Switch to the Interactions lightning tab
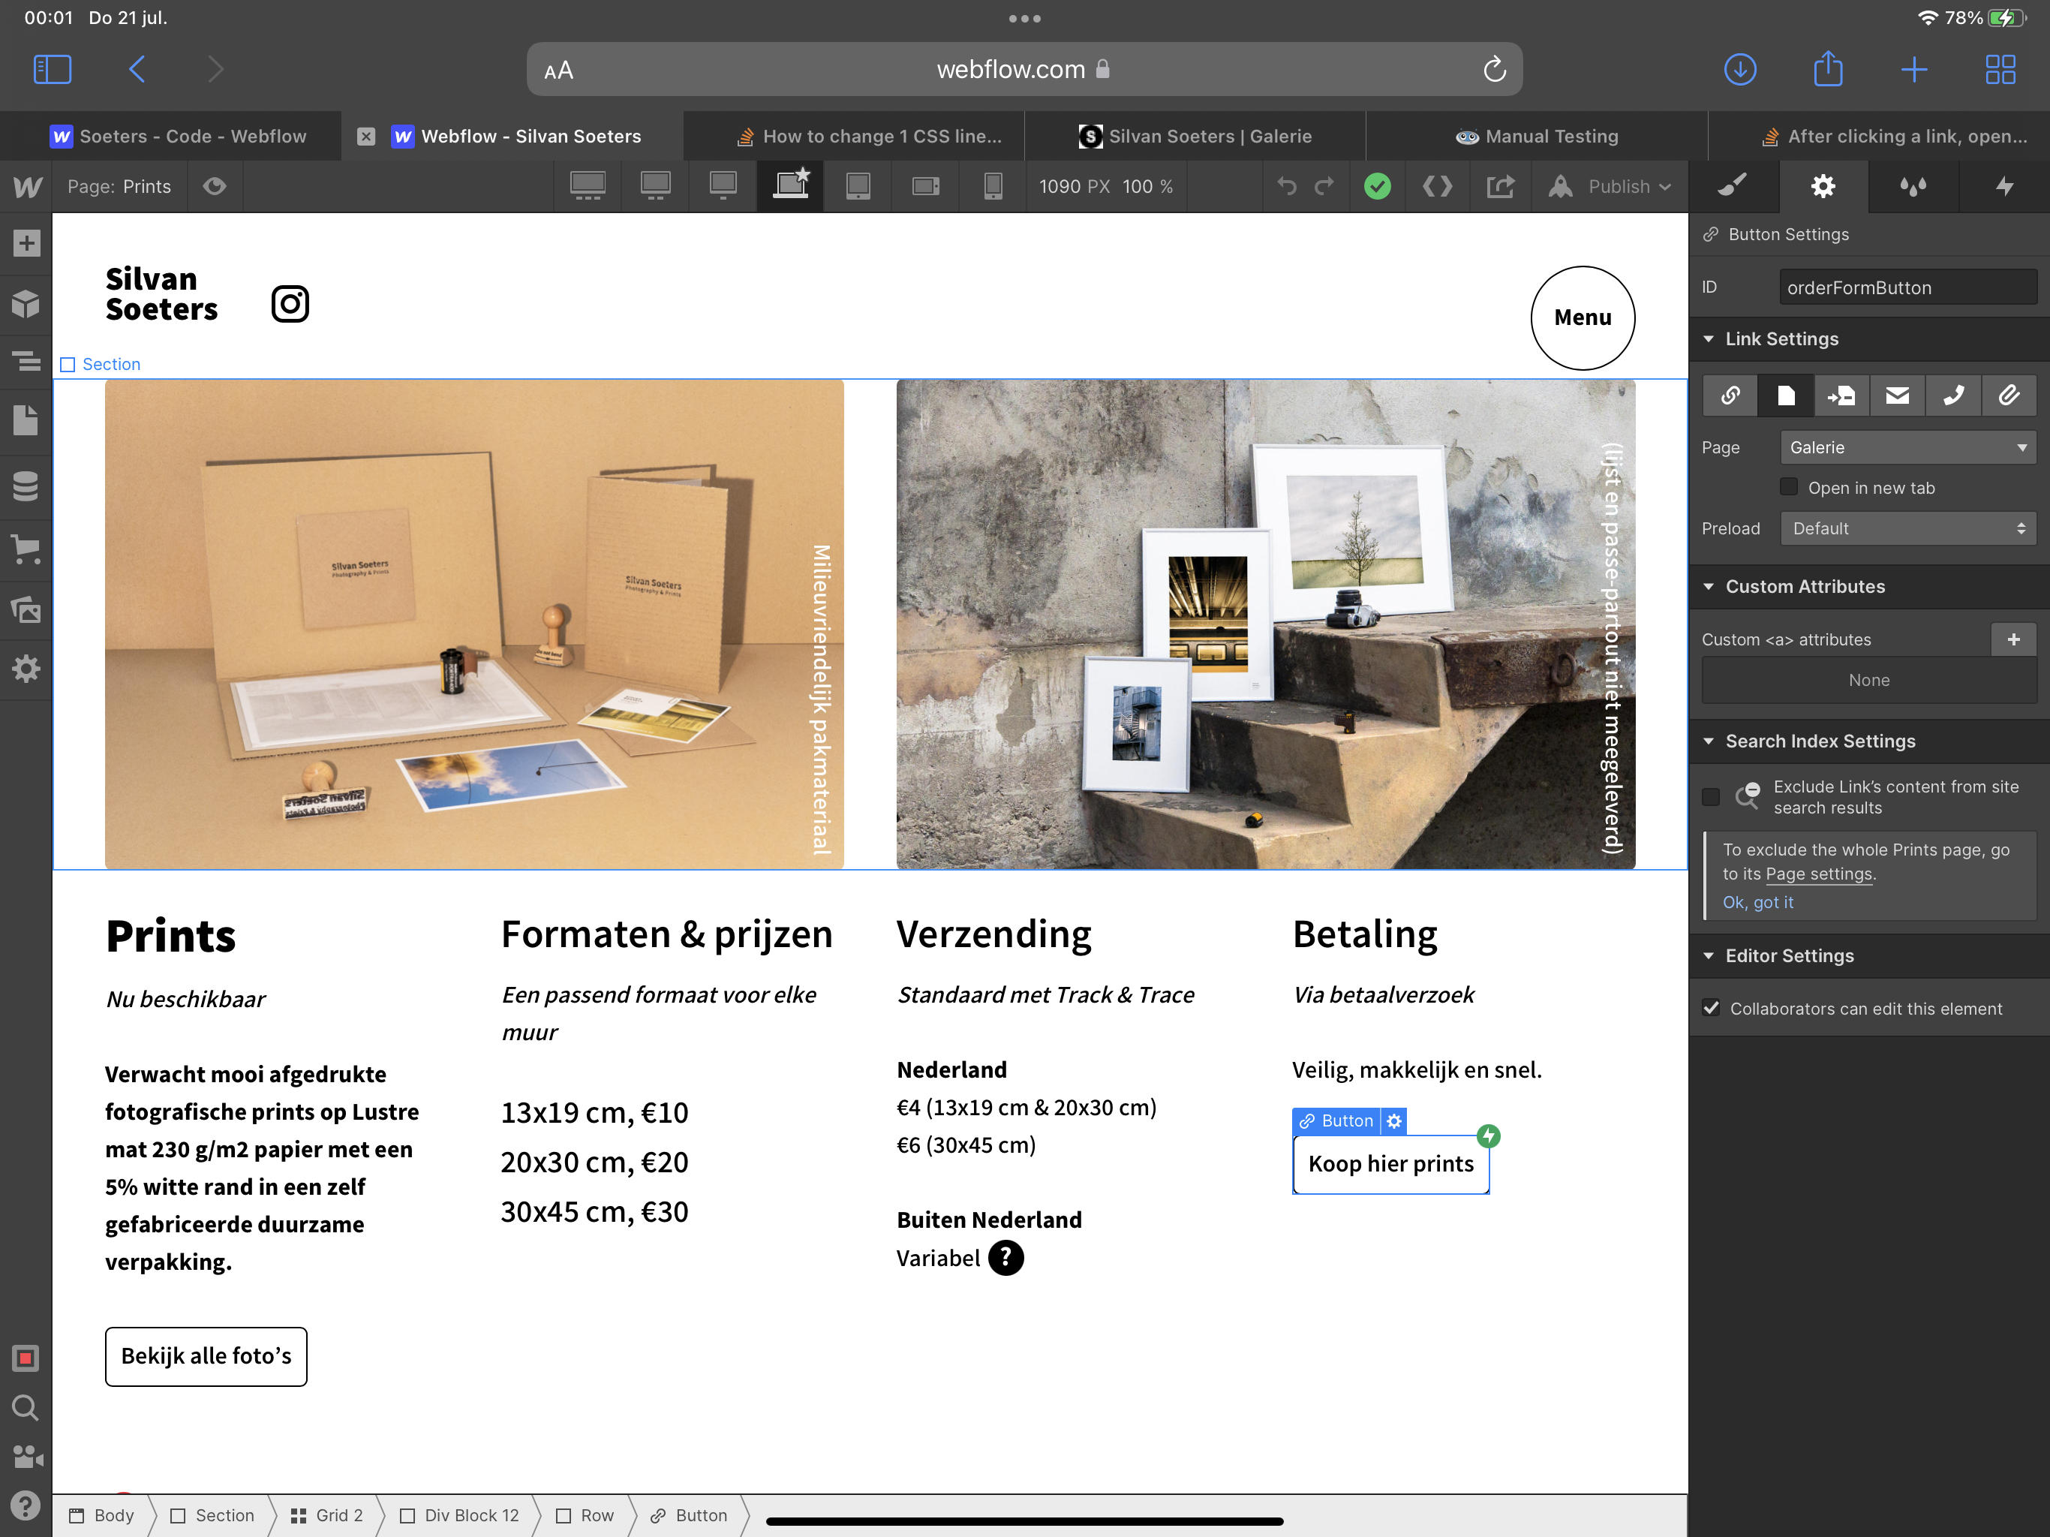 2003,186
